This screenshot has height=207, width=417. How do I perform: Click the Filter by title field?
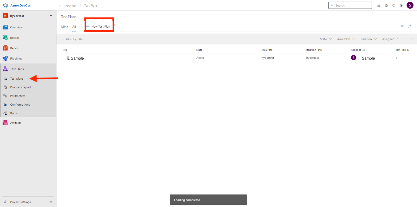coord(74,39)
